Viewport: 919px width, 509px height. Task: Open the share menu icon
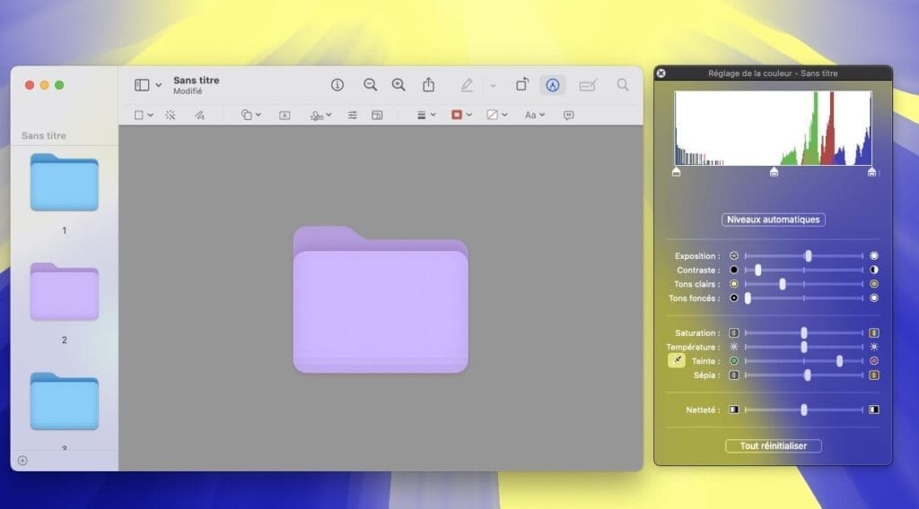pos(429,85)
